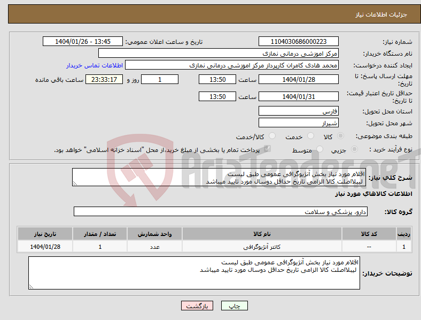Image resolution: width=421 pixels, height=320 pixels.
Task: Click the announcement date field 1404/01/26 - 13:45
Action: 83,41
